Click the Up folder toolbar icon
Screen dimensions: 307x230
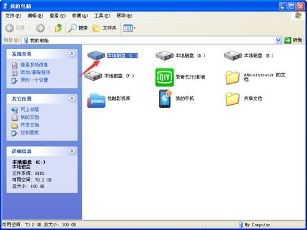pyautogui.click(x=59, y=28)
